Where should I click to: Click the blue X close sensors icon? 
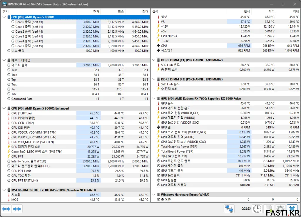click(x=292, y=209)
